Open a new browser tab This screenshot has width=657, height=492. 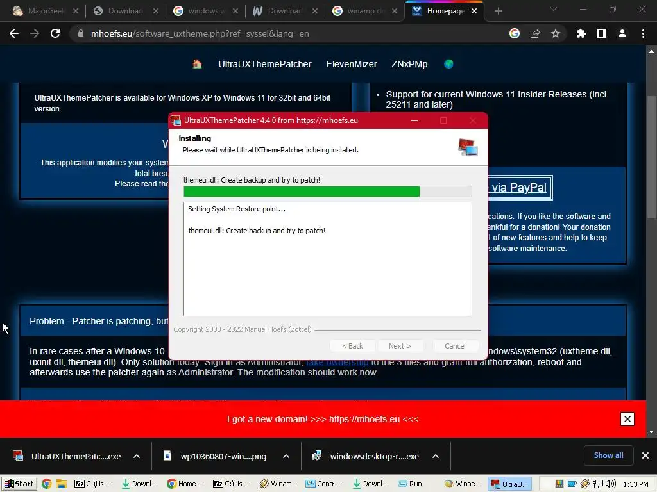(x=498, y=11)
